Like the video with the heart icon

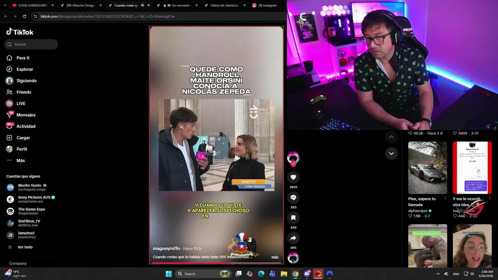[293, 177]
